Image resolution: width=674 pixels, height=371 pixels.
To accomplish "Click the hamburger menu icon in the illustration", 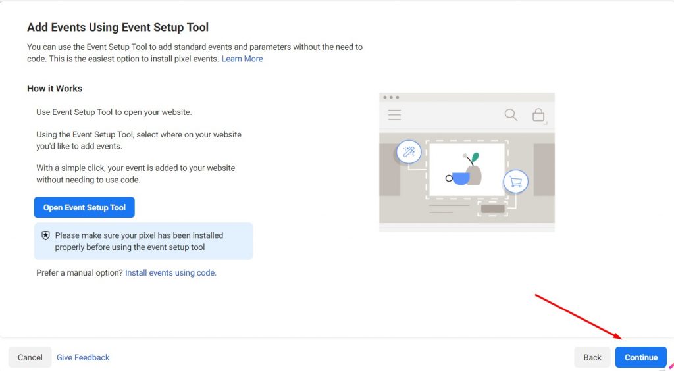I will [394, 115].
